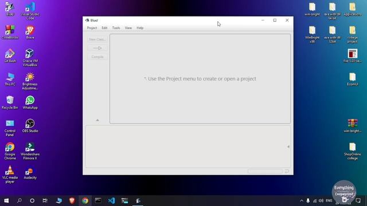Open Task View on the taskbar

point(45,201)
